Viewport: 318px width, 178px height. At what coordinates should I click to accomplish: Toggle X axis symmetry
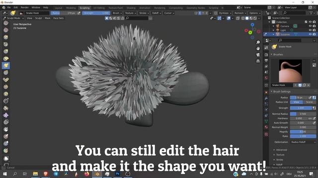[x=200, y=13]
